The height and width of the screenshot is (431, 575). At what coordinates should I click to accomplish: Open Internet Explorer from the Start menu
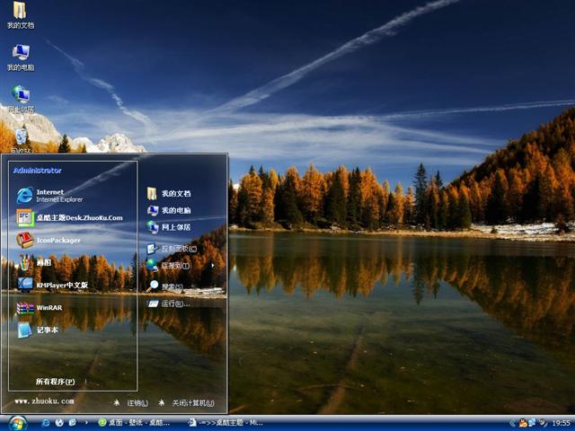[54, 195]
